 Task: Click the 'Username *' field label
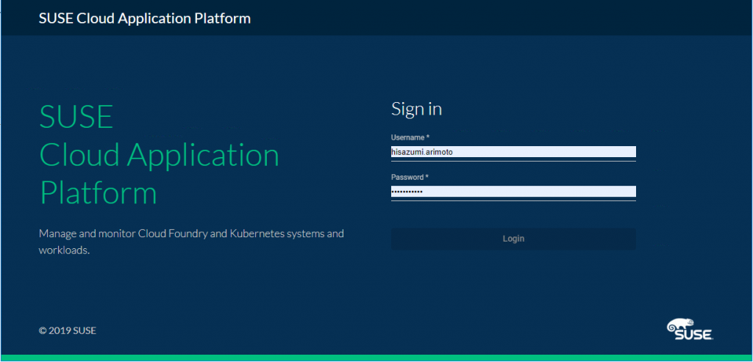click(410, 137)
